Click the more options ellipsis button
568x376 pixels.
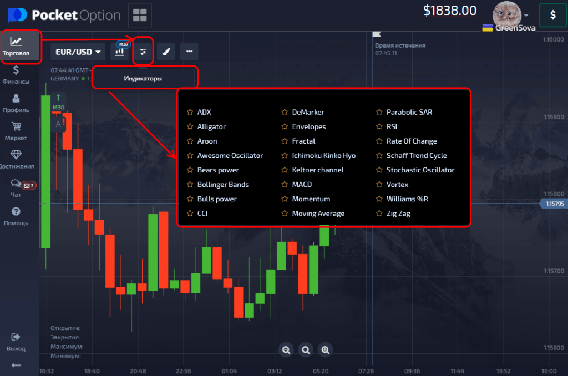190,52
